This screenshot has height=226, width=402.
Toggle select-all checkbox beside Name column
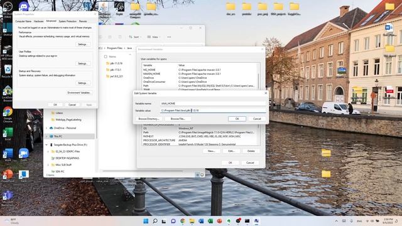[106, 56]
